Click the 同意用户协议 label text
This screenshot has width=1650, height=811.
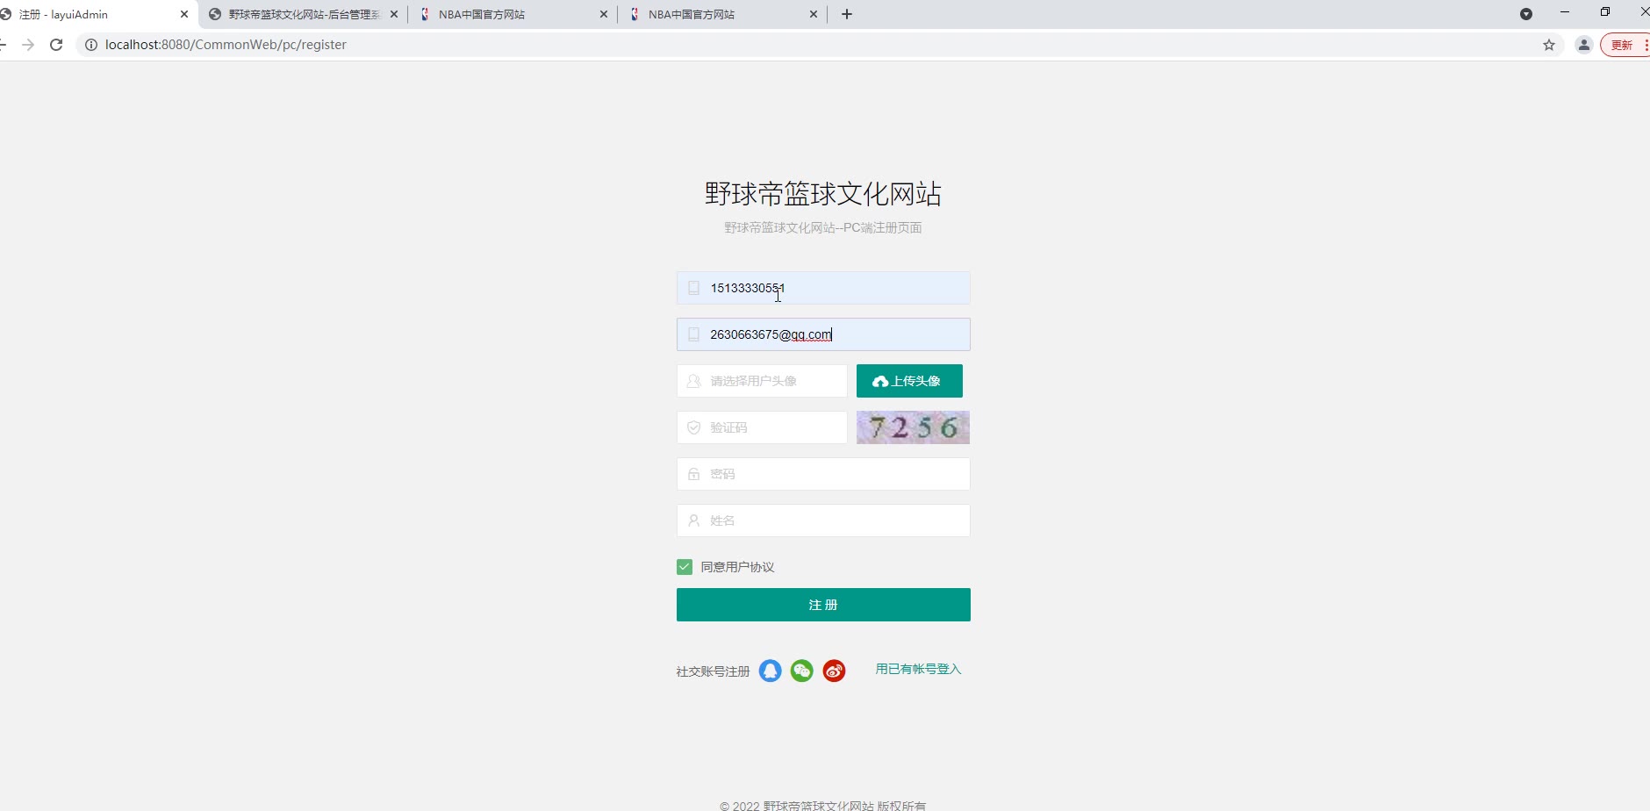pyautogui.click(x=737, y=567)
